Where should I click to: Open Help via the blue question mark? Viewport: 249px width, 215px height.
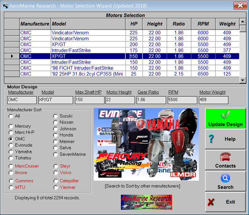tap(211, 138)
